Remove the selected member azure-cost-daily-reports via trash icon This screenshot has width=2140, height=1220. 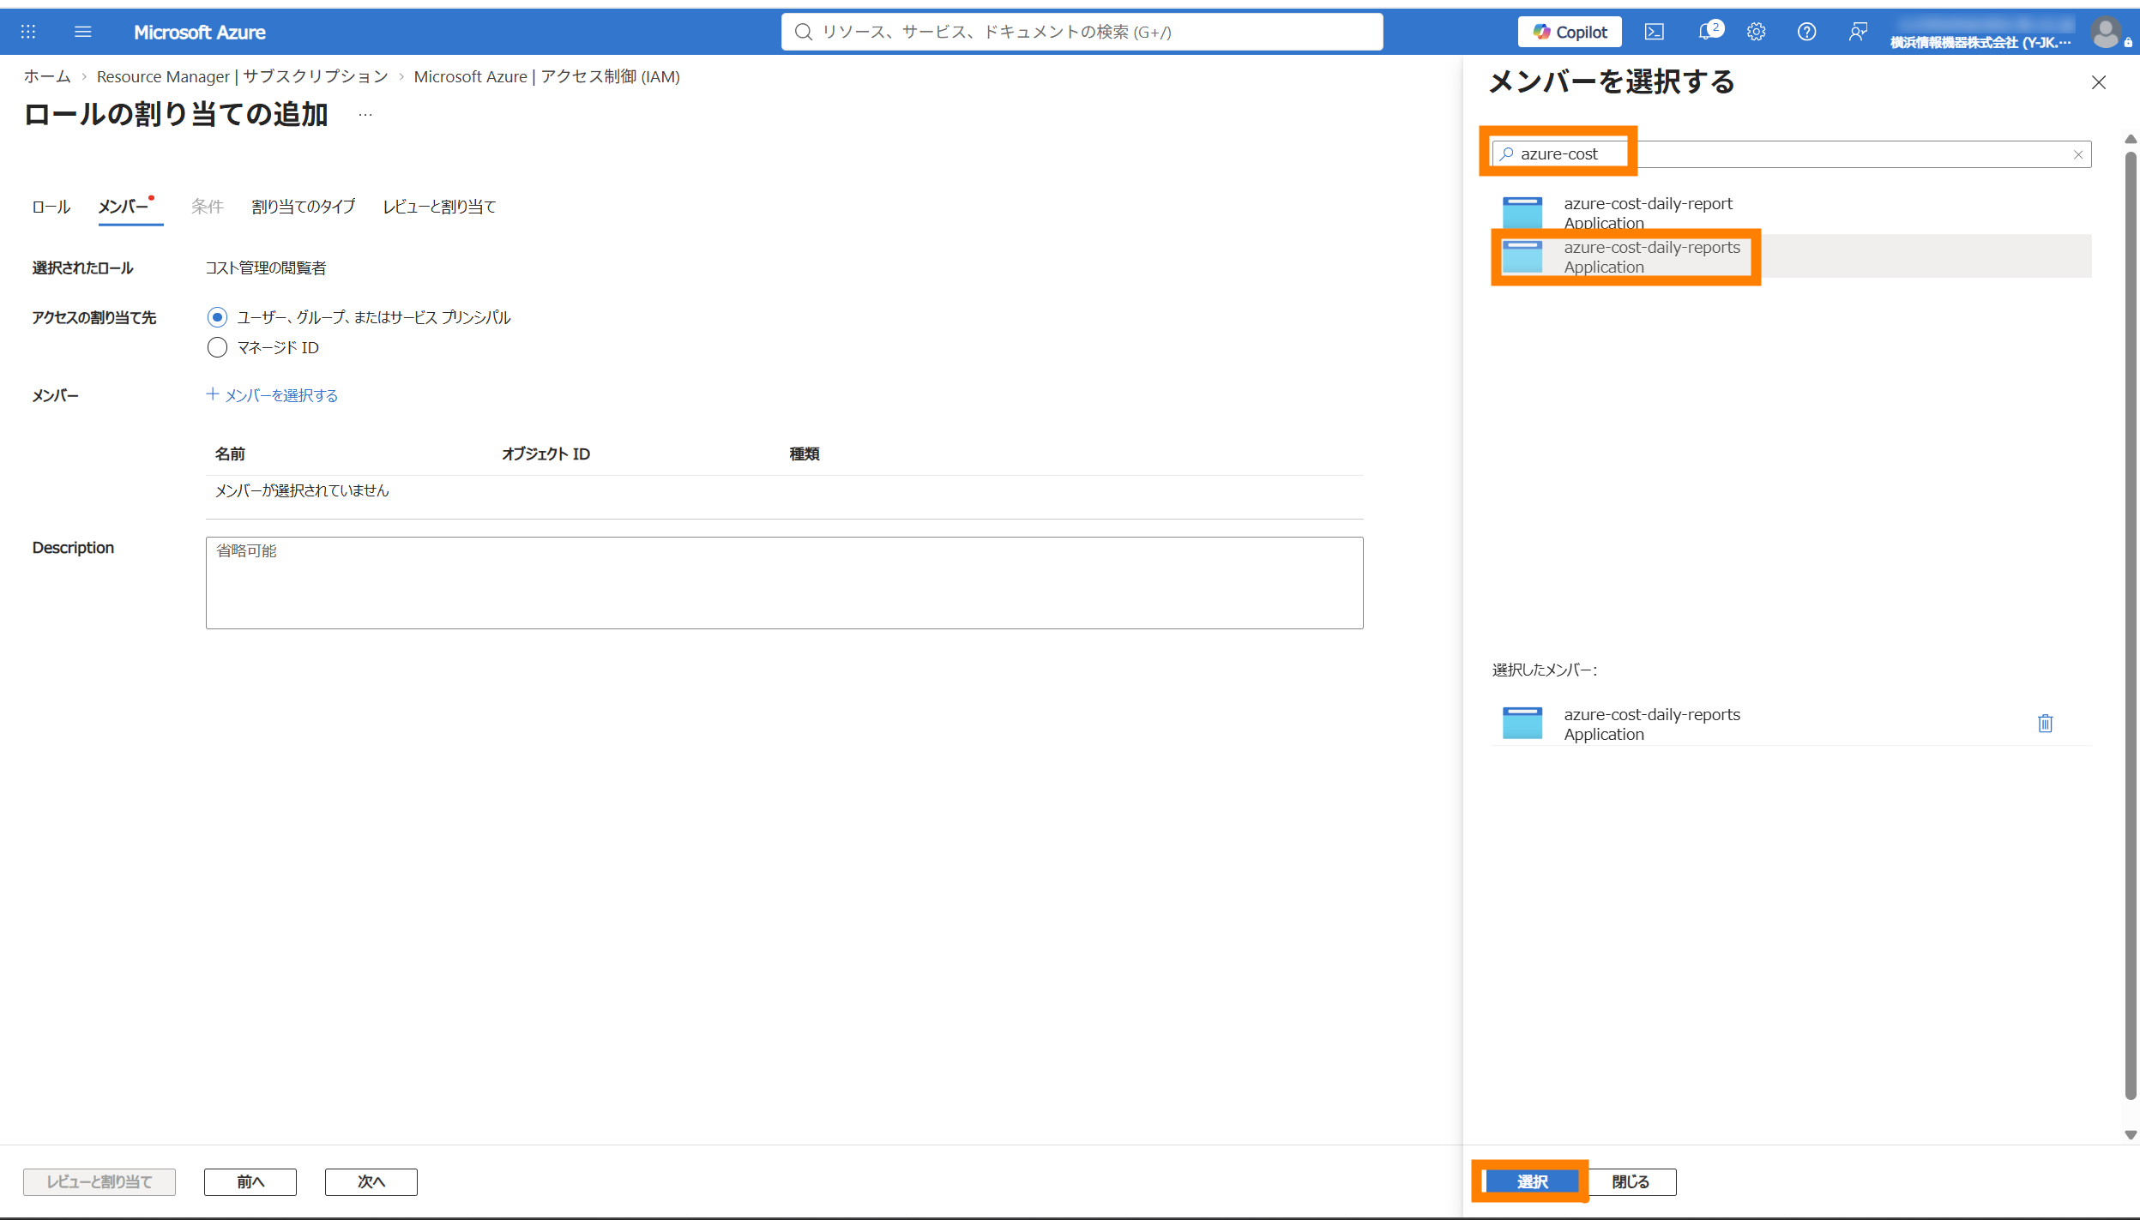pos(2046,724)
